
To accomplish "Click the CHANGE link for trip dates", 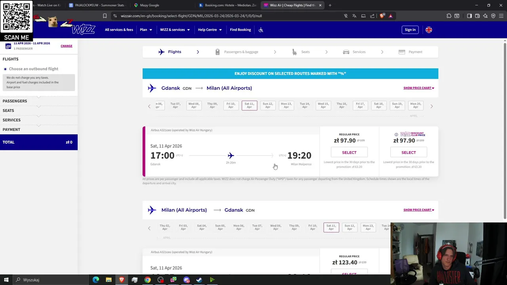I will (67, 46).
